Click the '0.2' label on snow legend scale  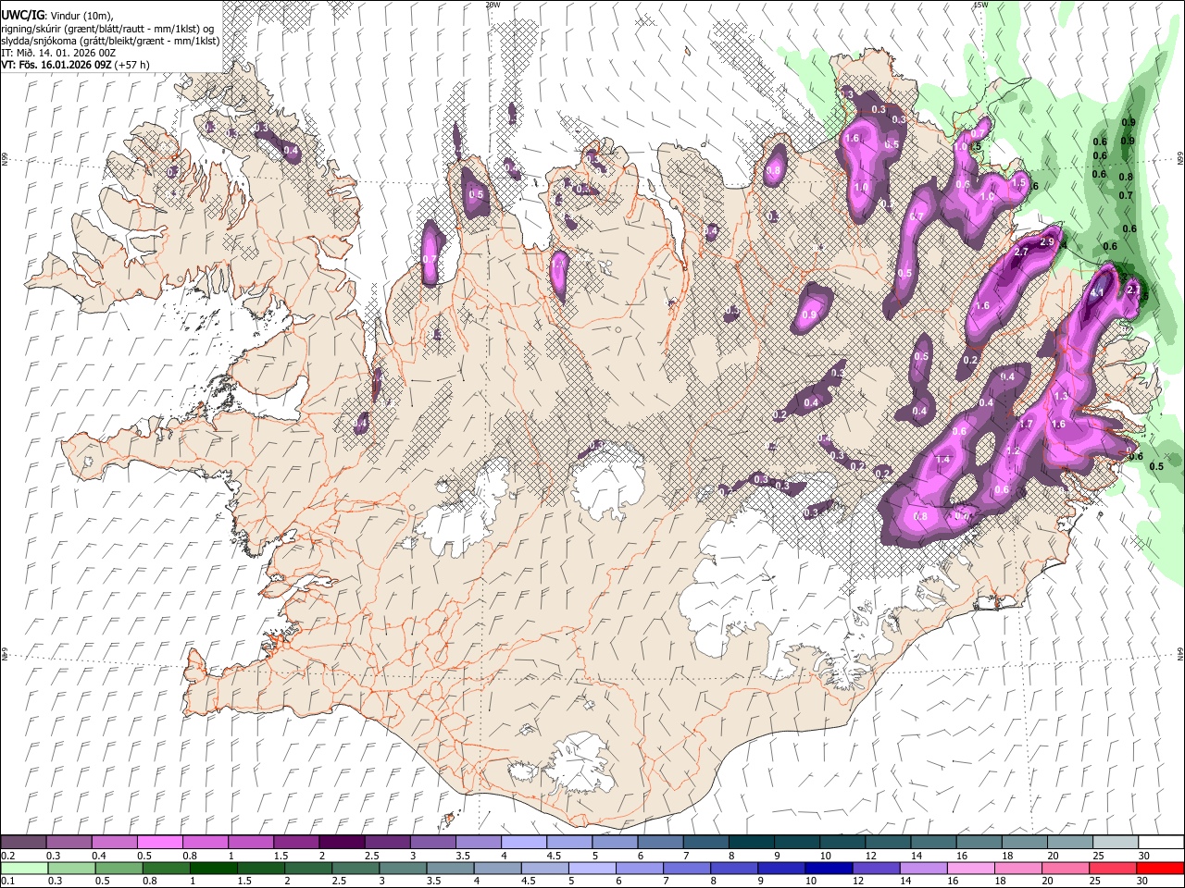8,856
